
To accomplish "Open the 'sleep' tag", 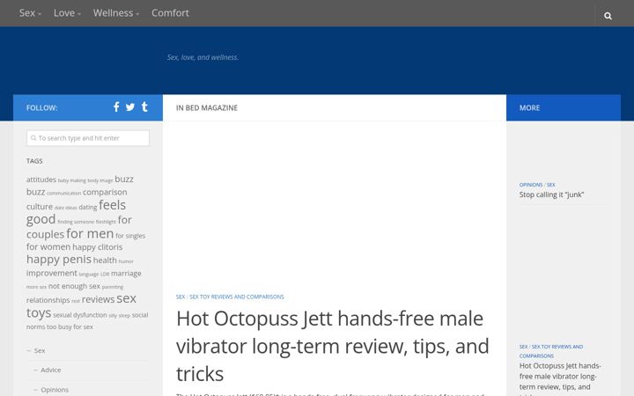I will 124,316.
